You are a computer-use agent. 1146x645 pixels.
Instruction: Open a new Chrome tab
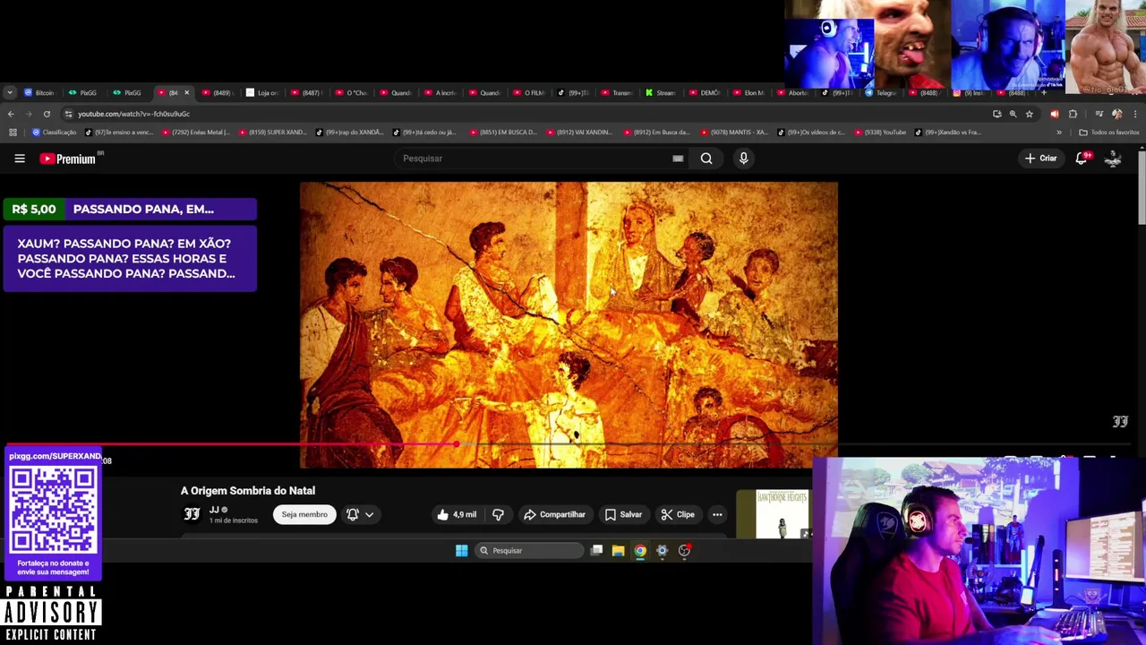pyautogui.click(x=1043, y=92)
